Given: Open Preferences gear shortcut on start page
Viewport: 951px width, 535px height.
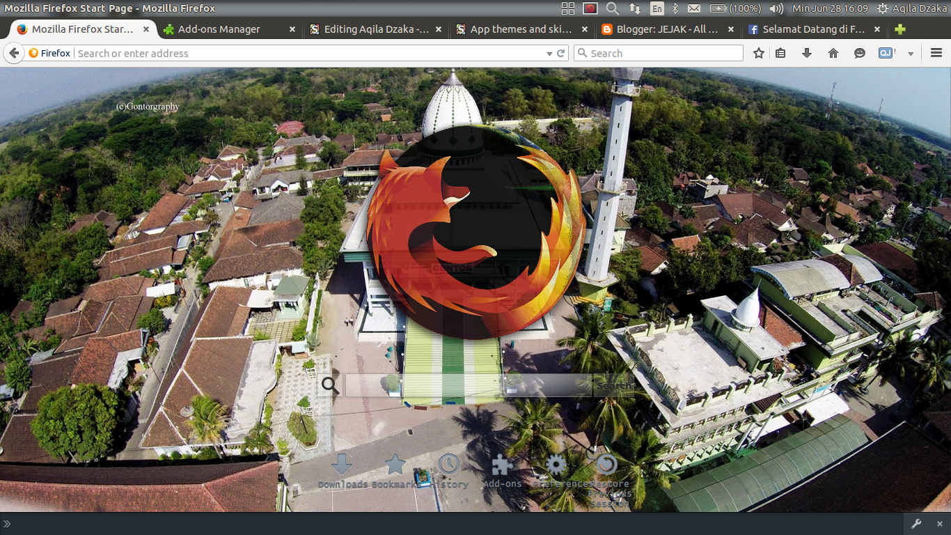Looking at the screenshot, I should (x=556, y=472).
